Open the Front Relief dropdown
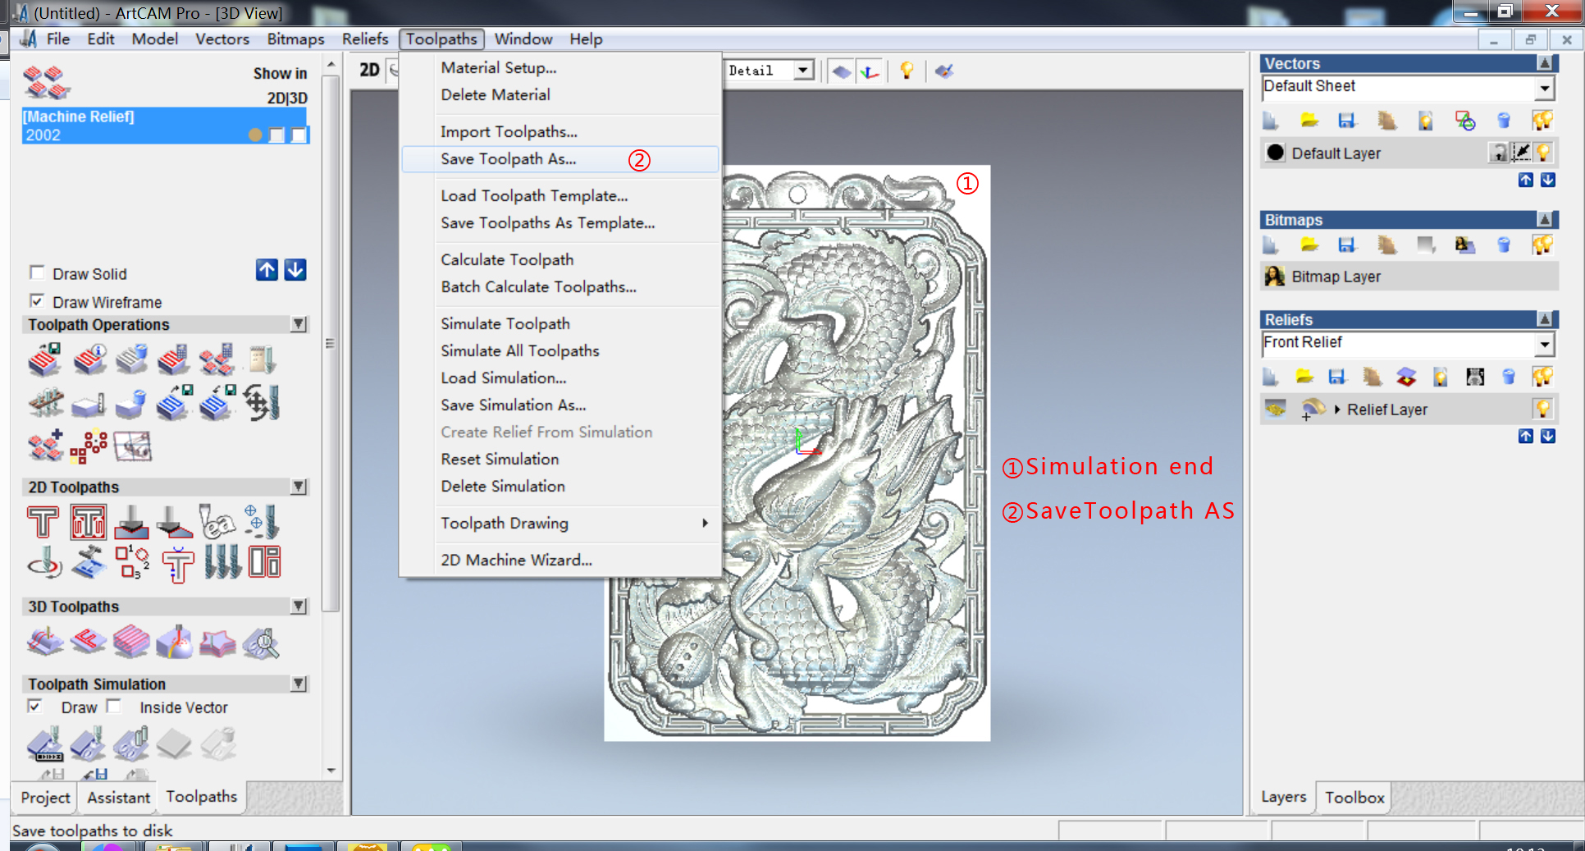Viewport: 1585px width, 851px height. [x=1545, y=344]
